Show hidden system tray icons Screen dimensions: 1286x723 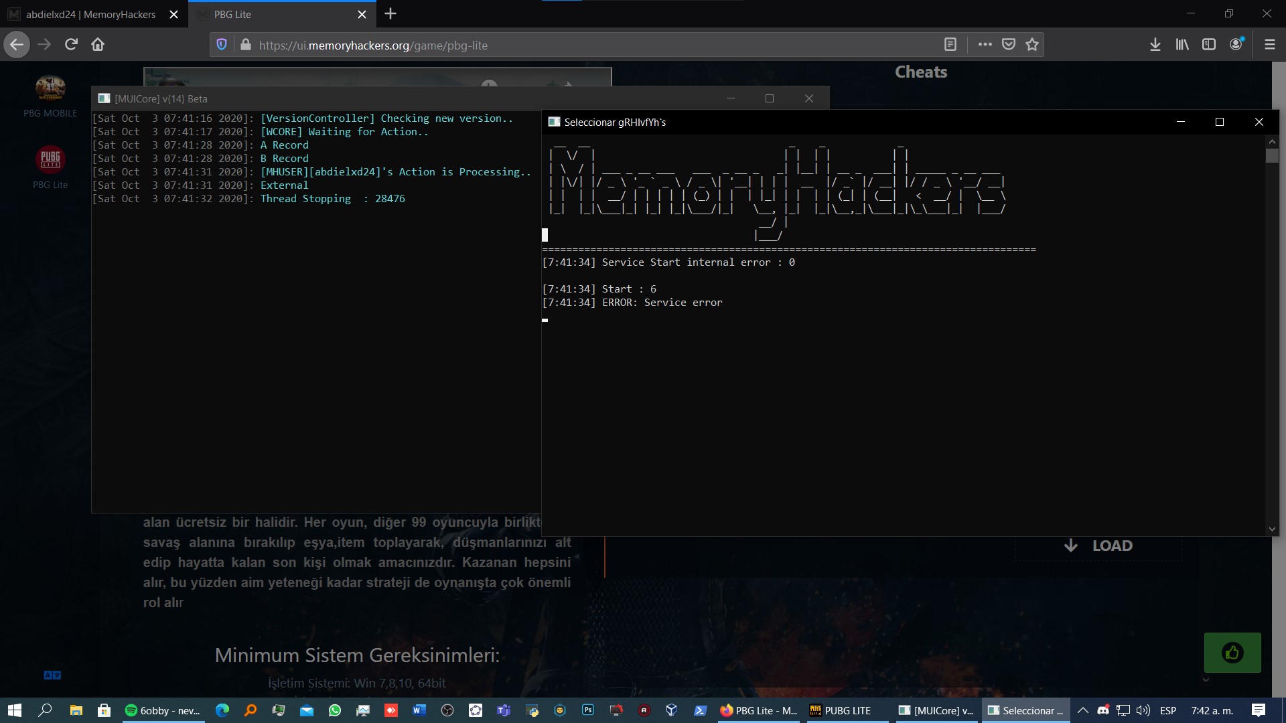(x=1082, y=710)
